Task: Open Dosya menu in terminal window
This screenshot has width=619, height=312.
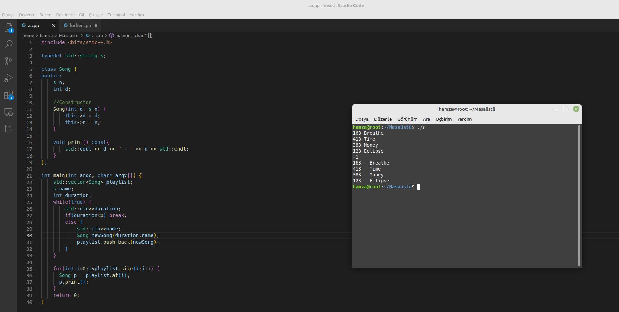Action: [362, 119]
